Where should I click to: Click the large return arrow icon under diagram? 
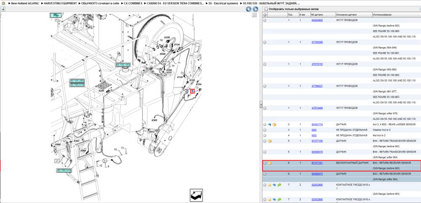pyautogui.click(x=196, y=195)
